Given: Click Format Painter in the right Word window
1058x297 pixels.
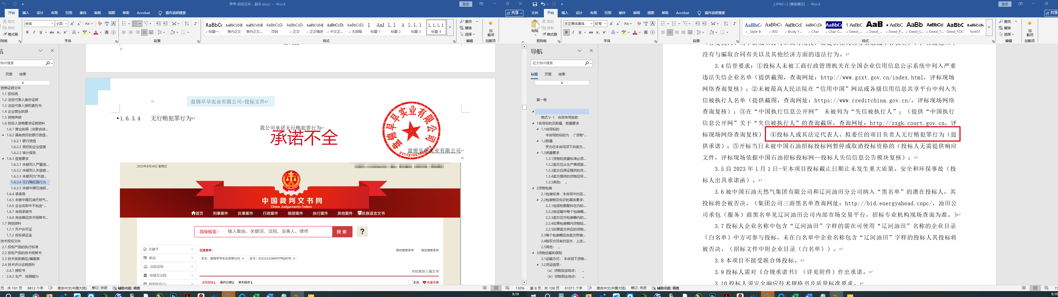Looking at the screenshot, I should click(549, 34).
